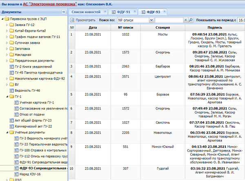This screenshot has width=245, height=181.
Task: Click the Коммерческий акт ГУ-22 icon
Action: pos(11,127)
